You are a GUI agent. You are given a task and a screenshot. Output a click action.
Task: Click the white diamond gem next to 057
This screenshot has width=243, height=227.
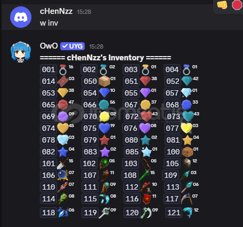pyautogui.click(x=187, y=93)
